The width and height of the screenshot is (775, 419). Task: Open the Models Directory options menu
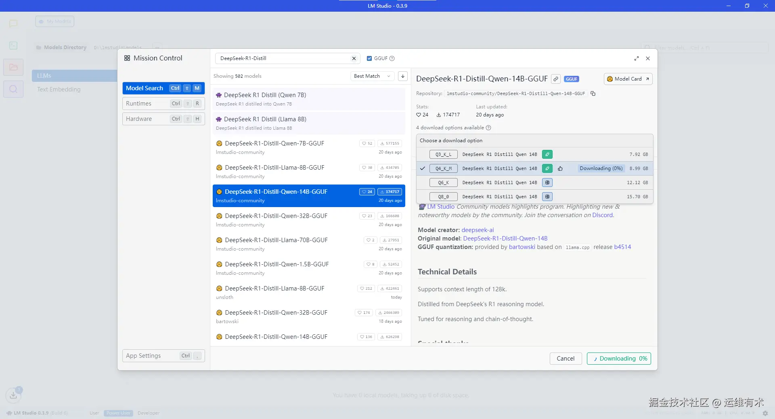coord(157,48)
